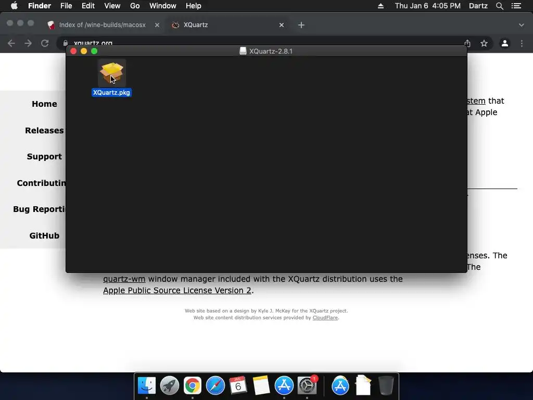
Task: Open the GitHub link in site sidebar
Action: click(44, 235)
